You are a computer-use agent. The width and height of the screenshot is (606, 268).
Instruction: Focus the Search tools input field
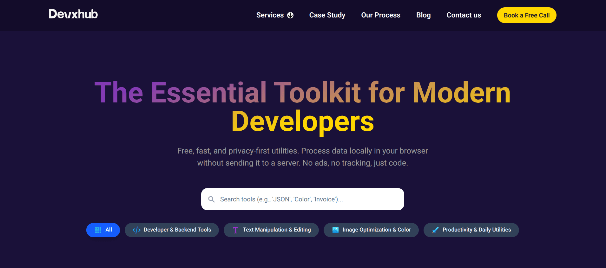[x=303, y=199]
